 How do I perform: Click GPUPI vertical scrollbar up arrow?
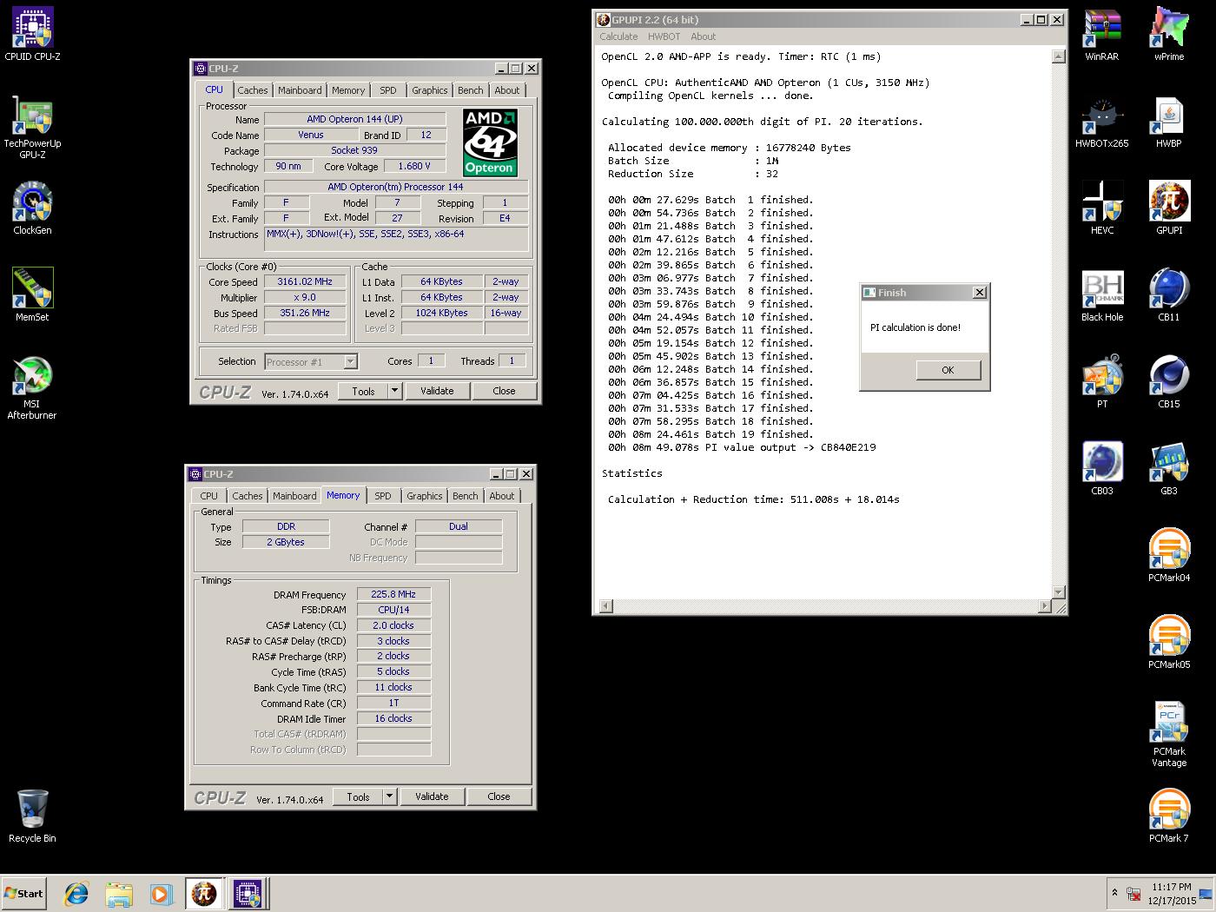[x=1058, y=56]
